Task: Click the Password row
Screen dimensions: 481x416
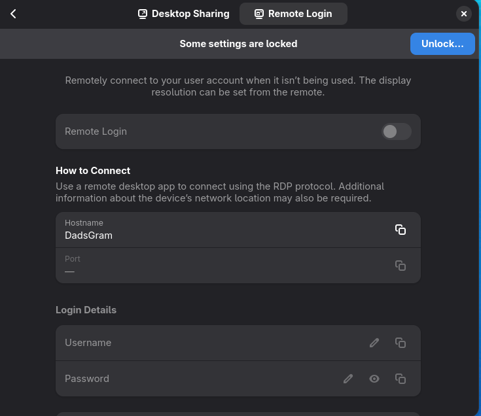Action: tap(196, 379)
